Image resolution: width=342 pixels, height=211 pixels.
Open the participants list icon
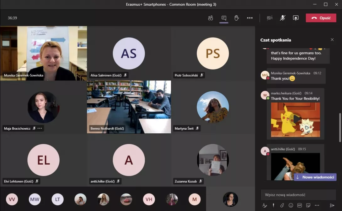click(211, 18)
